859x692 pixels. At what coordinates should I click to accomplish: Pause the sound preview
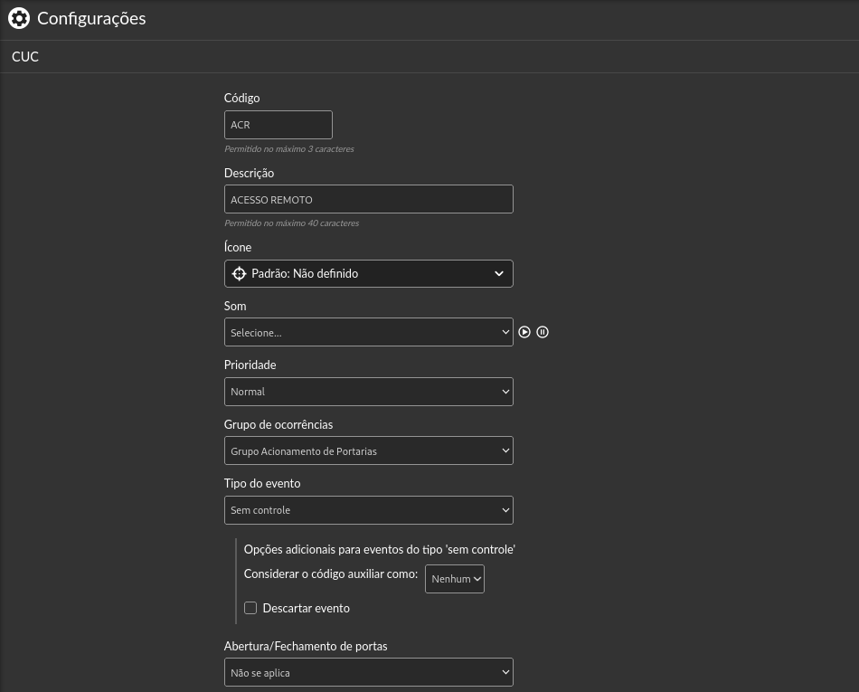[x=543, y=332]
